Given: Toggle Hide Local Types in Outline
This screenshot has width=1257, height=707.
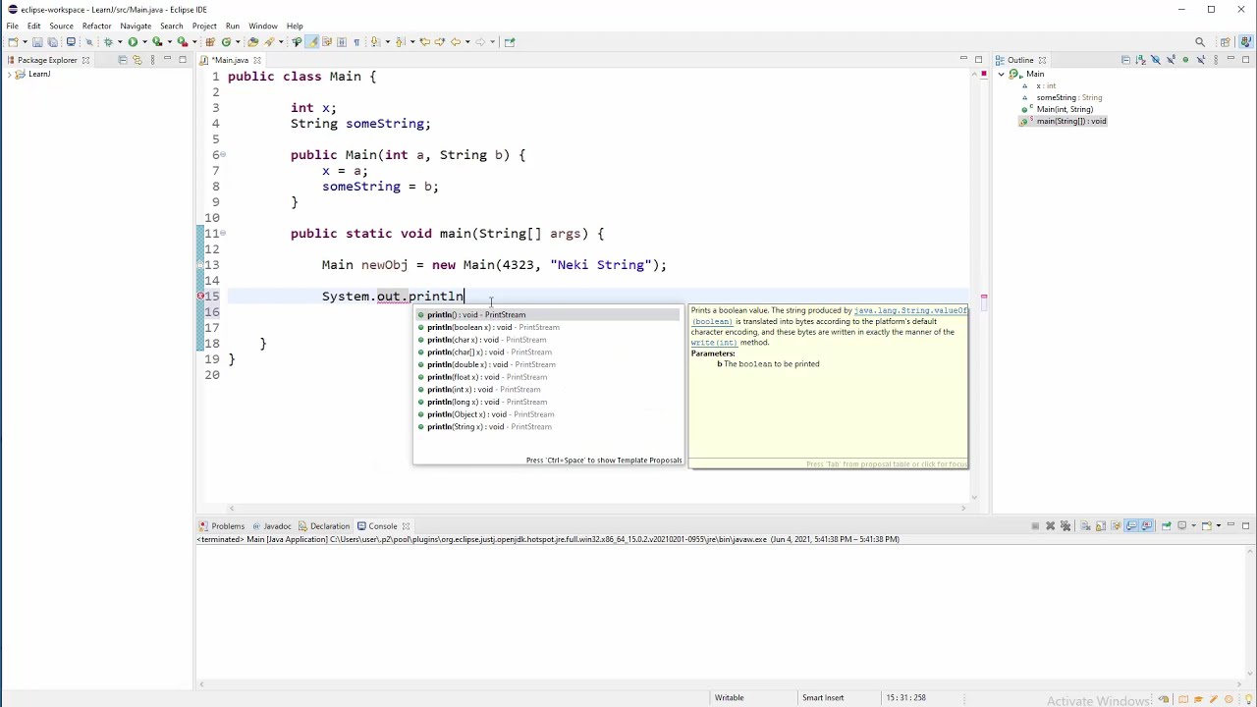Looking at the screenshot, I should point(1200,60).
